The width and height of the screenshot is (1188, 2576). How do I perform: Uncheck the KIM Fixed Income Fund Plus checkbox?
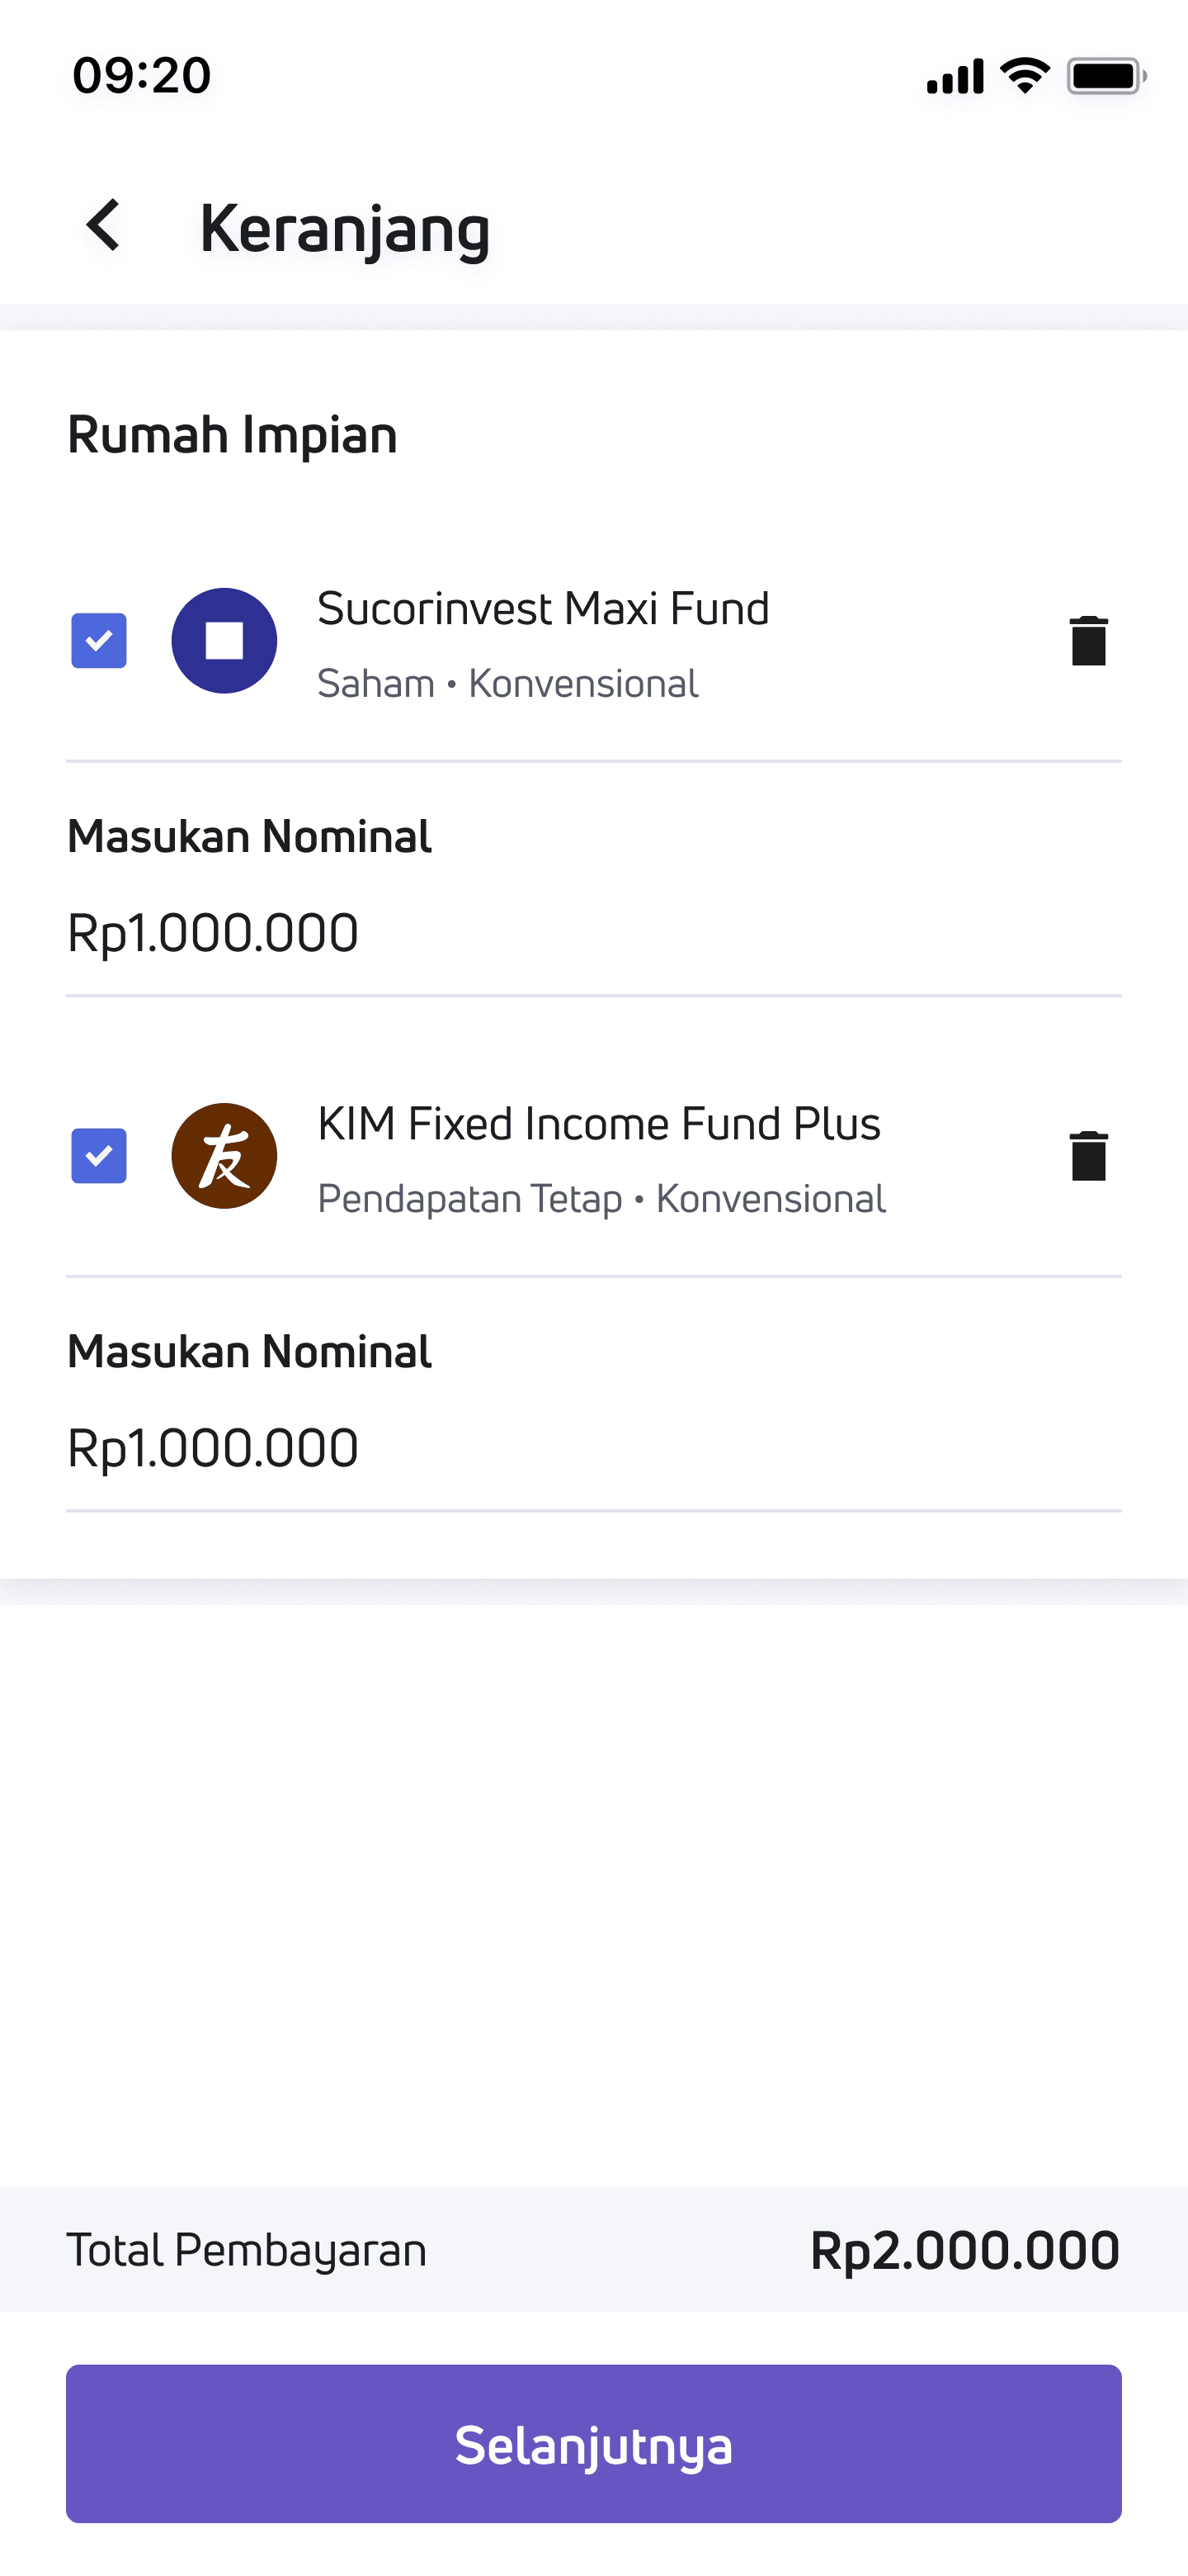[99, 1156]
